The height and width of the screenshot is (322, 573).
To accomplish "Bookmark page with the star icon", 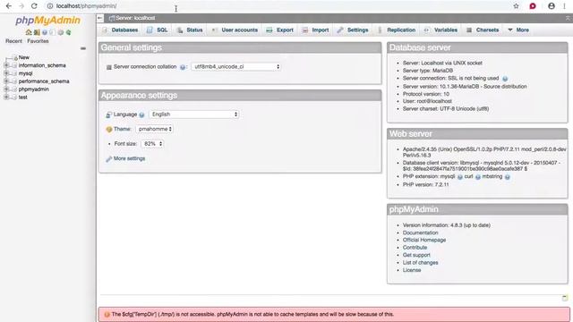I will 516,6.
